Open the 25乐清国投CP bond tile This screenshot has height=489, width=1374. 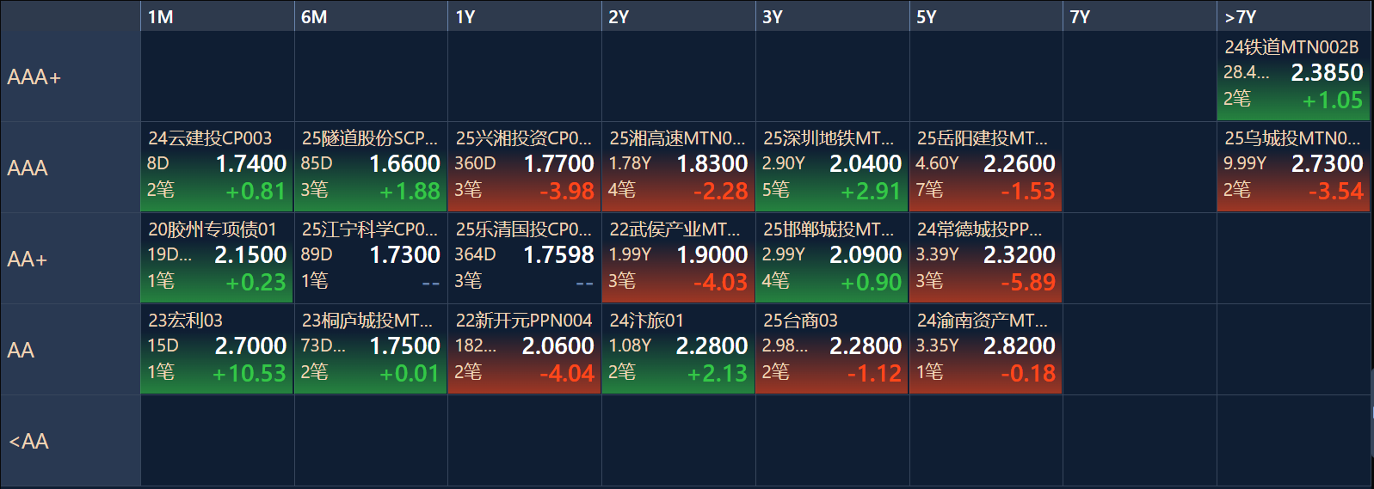tap(524, 258)
